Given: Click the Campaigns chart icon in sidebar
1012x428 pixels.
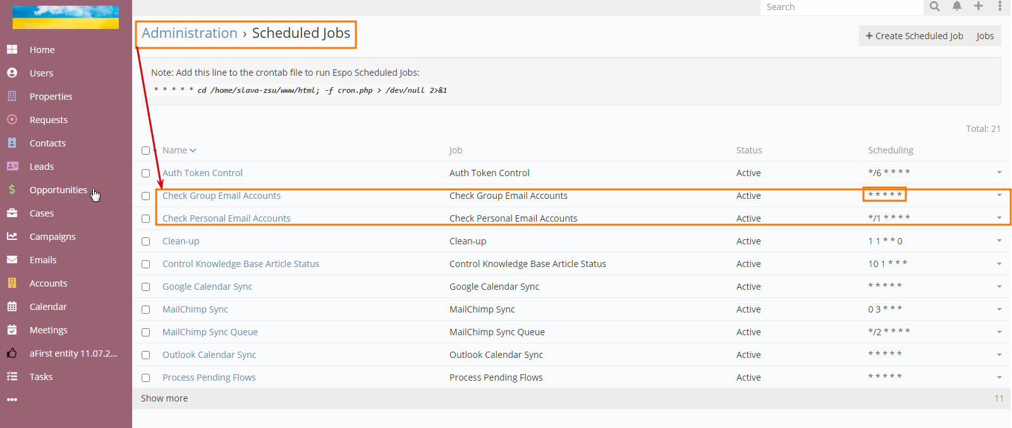Looking at the screenshot, I should [x=12, y=236].
